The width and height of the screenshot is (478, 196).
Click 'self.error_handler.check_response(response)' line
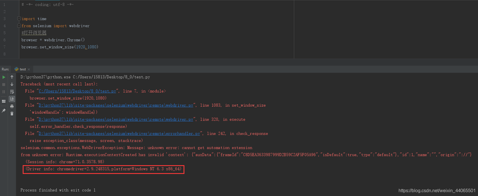click(78, 126)
